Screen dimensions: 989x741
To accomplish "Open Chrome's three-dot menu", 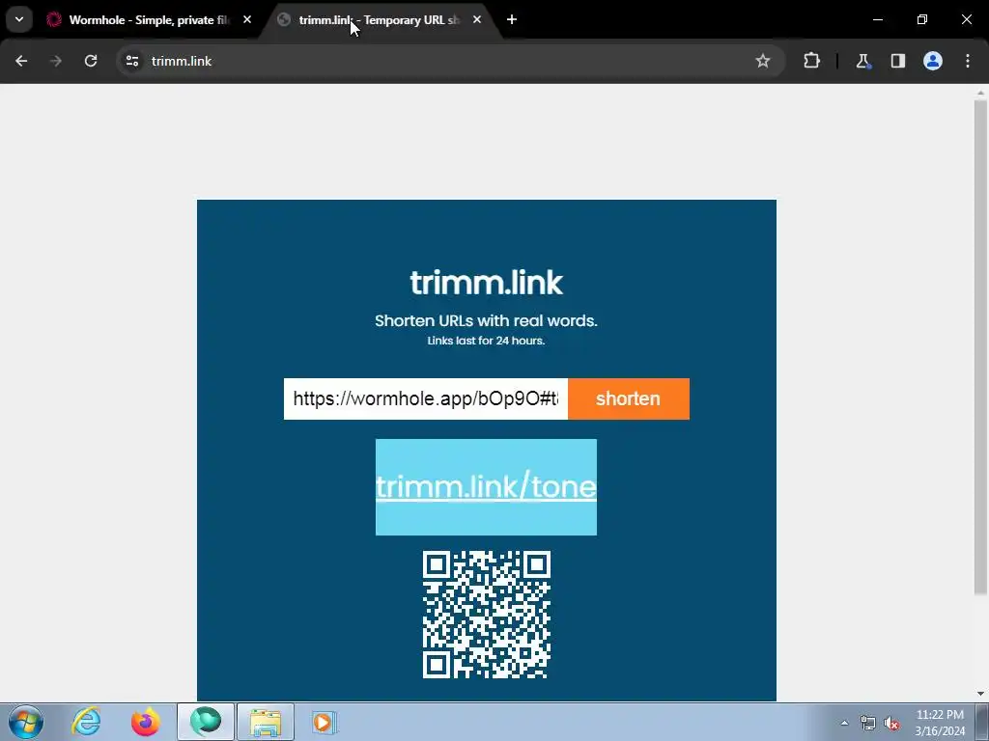I will pos(968,61).
